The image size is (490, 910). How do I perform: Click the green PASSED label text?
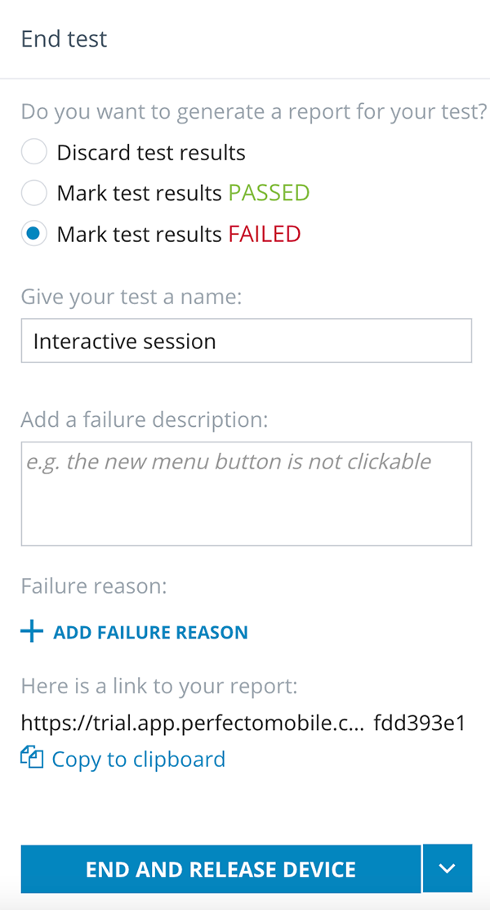coord(269,194)
